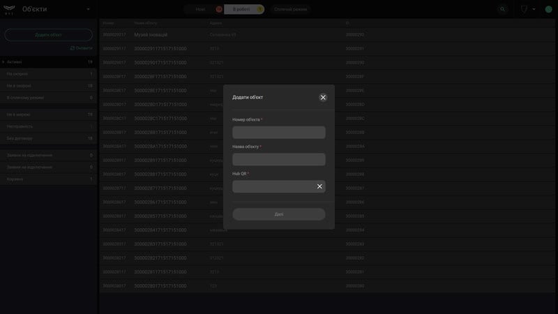Viewport: 558px width, 314px height.
Task: Open the row 3000028517151715​1000
Action: click(327, 216)
